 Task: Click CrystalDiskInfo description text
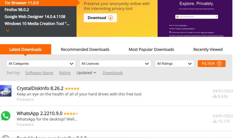tap(79, 94)
